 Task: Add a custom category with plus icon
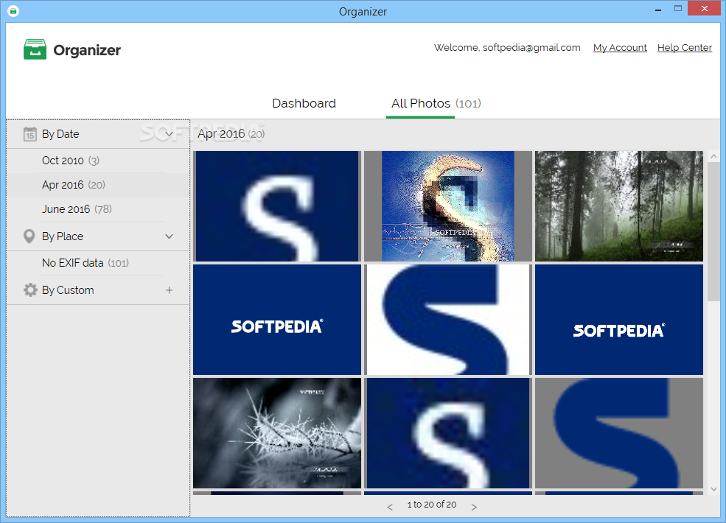[x=169, y=290]
